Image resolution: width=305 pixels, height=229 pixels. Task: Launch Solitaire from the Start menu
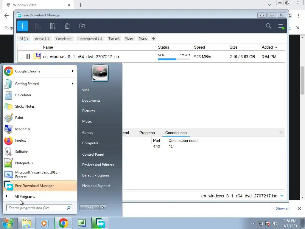[40, 152]
